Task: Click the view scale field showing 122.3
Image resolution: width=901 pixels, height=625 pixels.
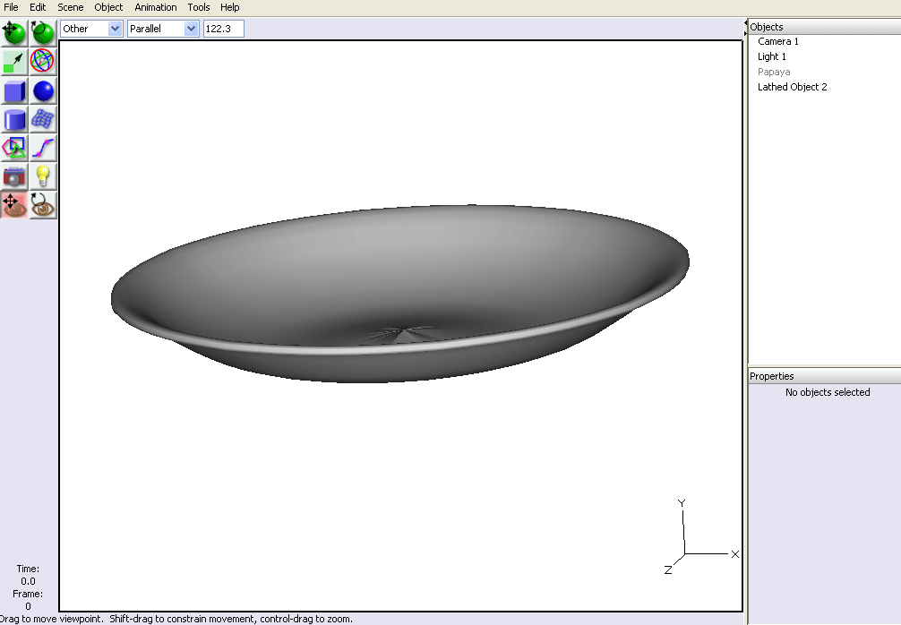Action: tap(223, 29)
